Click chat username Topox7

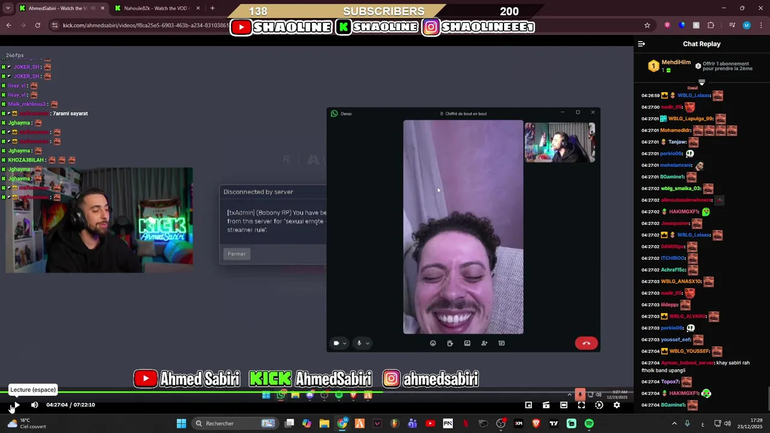point(670,382)
